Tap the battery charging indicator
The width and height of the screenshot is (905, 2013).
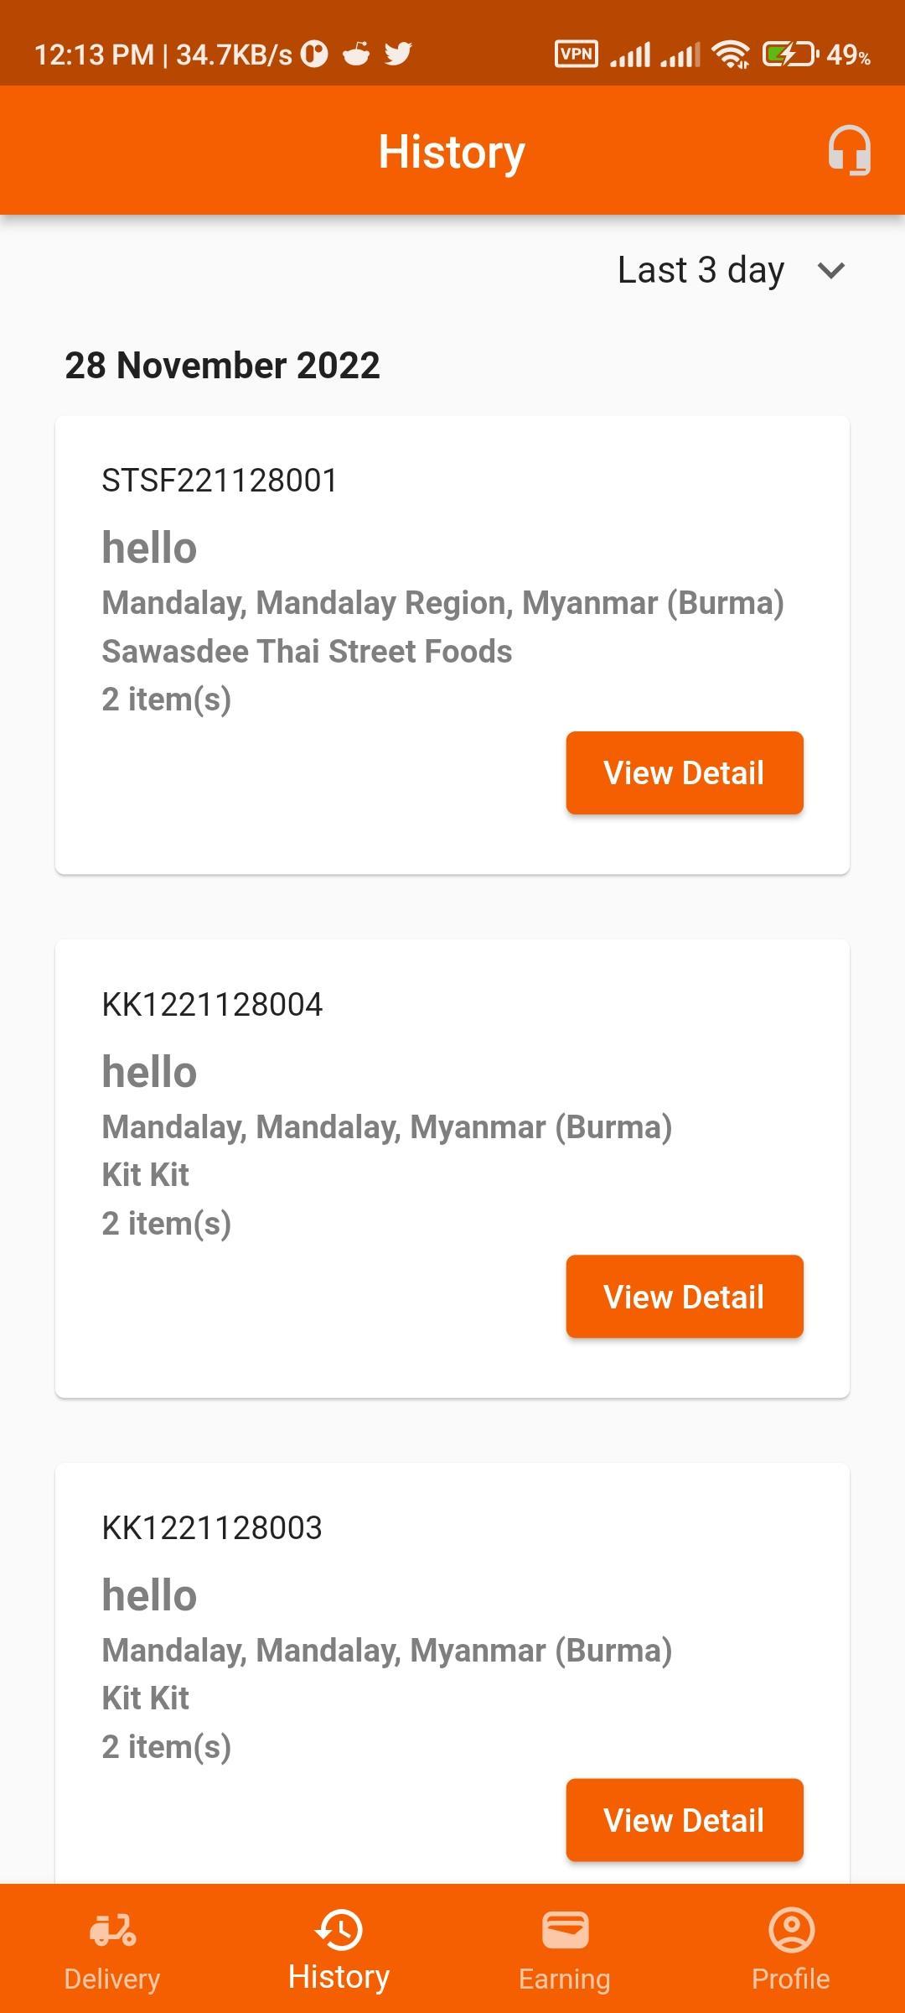(789, 55)
